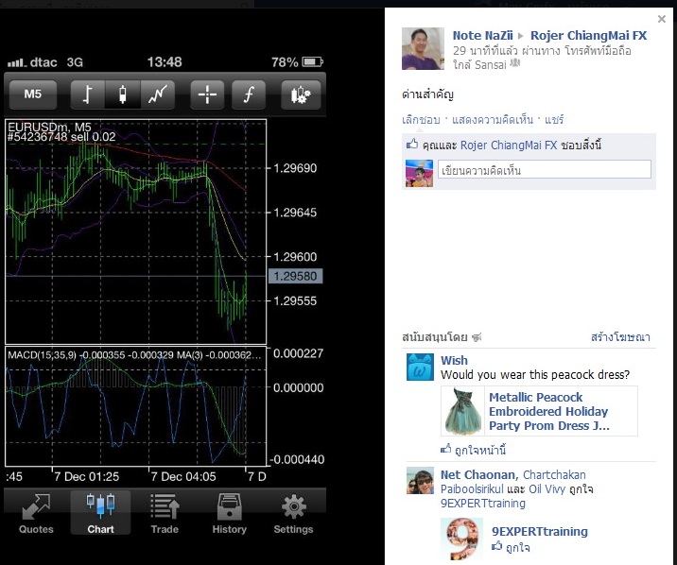The height and width of the screenshot is (565, 677).
Task: Open the M5 timeframe selector
Action: tap(33, 94)
